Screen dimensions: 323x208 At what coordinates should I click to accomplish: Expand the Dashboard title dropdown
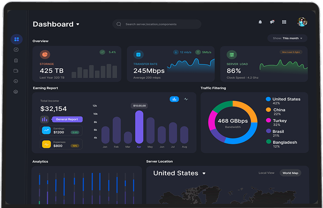[x=78, y=24]
